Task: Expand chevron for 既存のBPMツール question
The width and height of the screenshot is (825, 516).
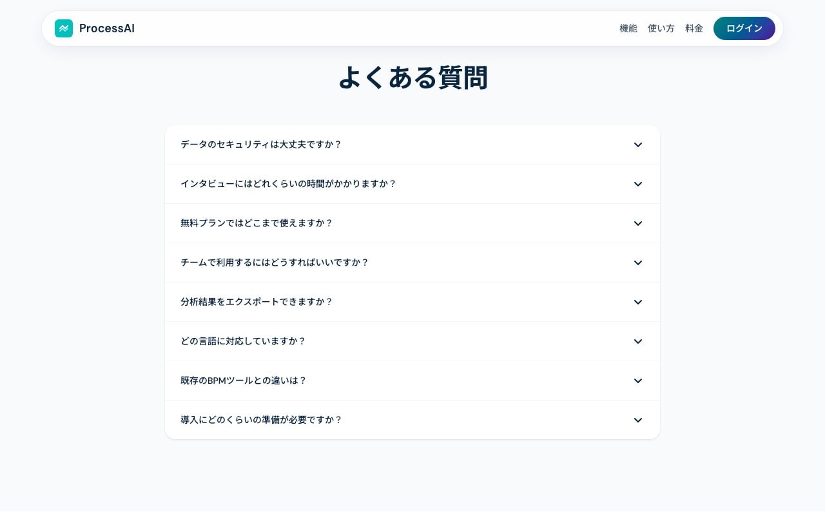Action: click(x=638, y=381)
